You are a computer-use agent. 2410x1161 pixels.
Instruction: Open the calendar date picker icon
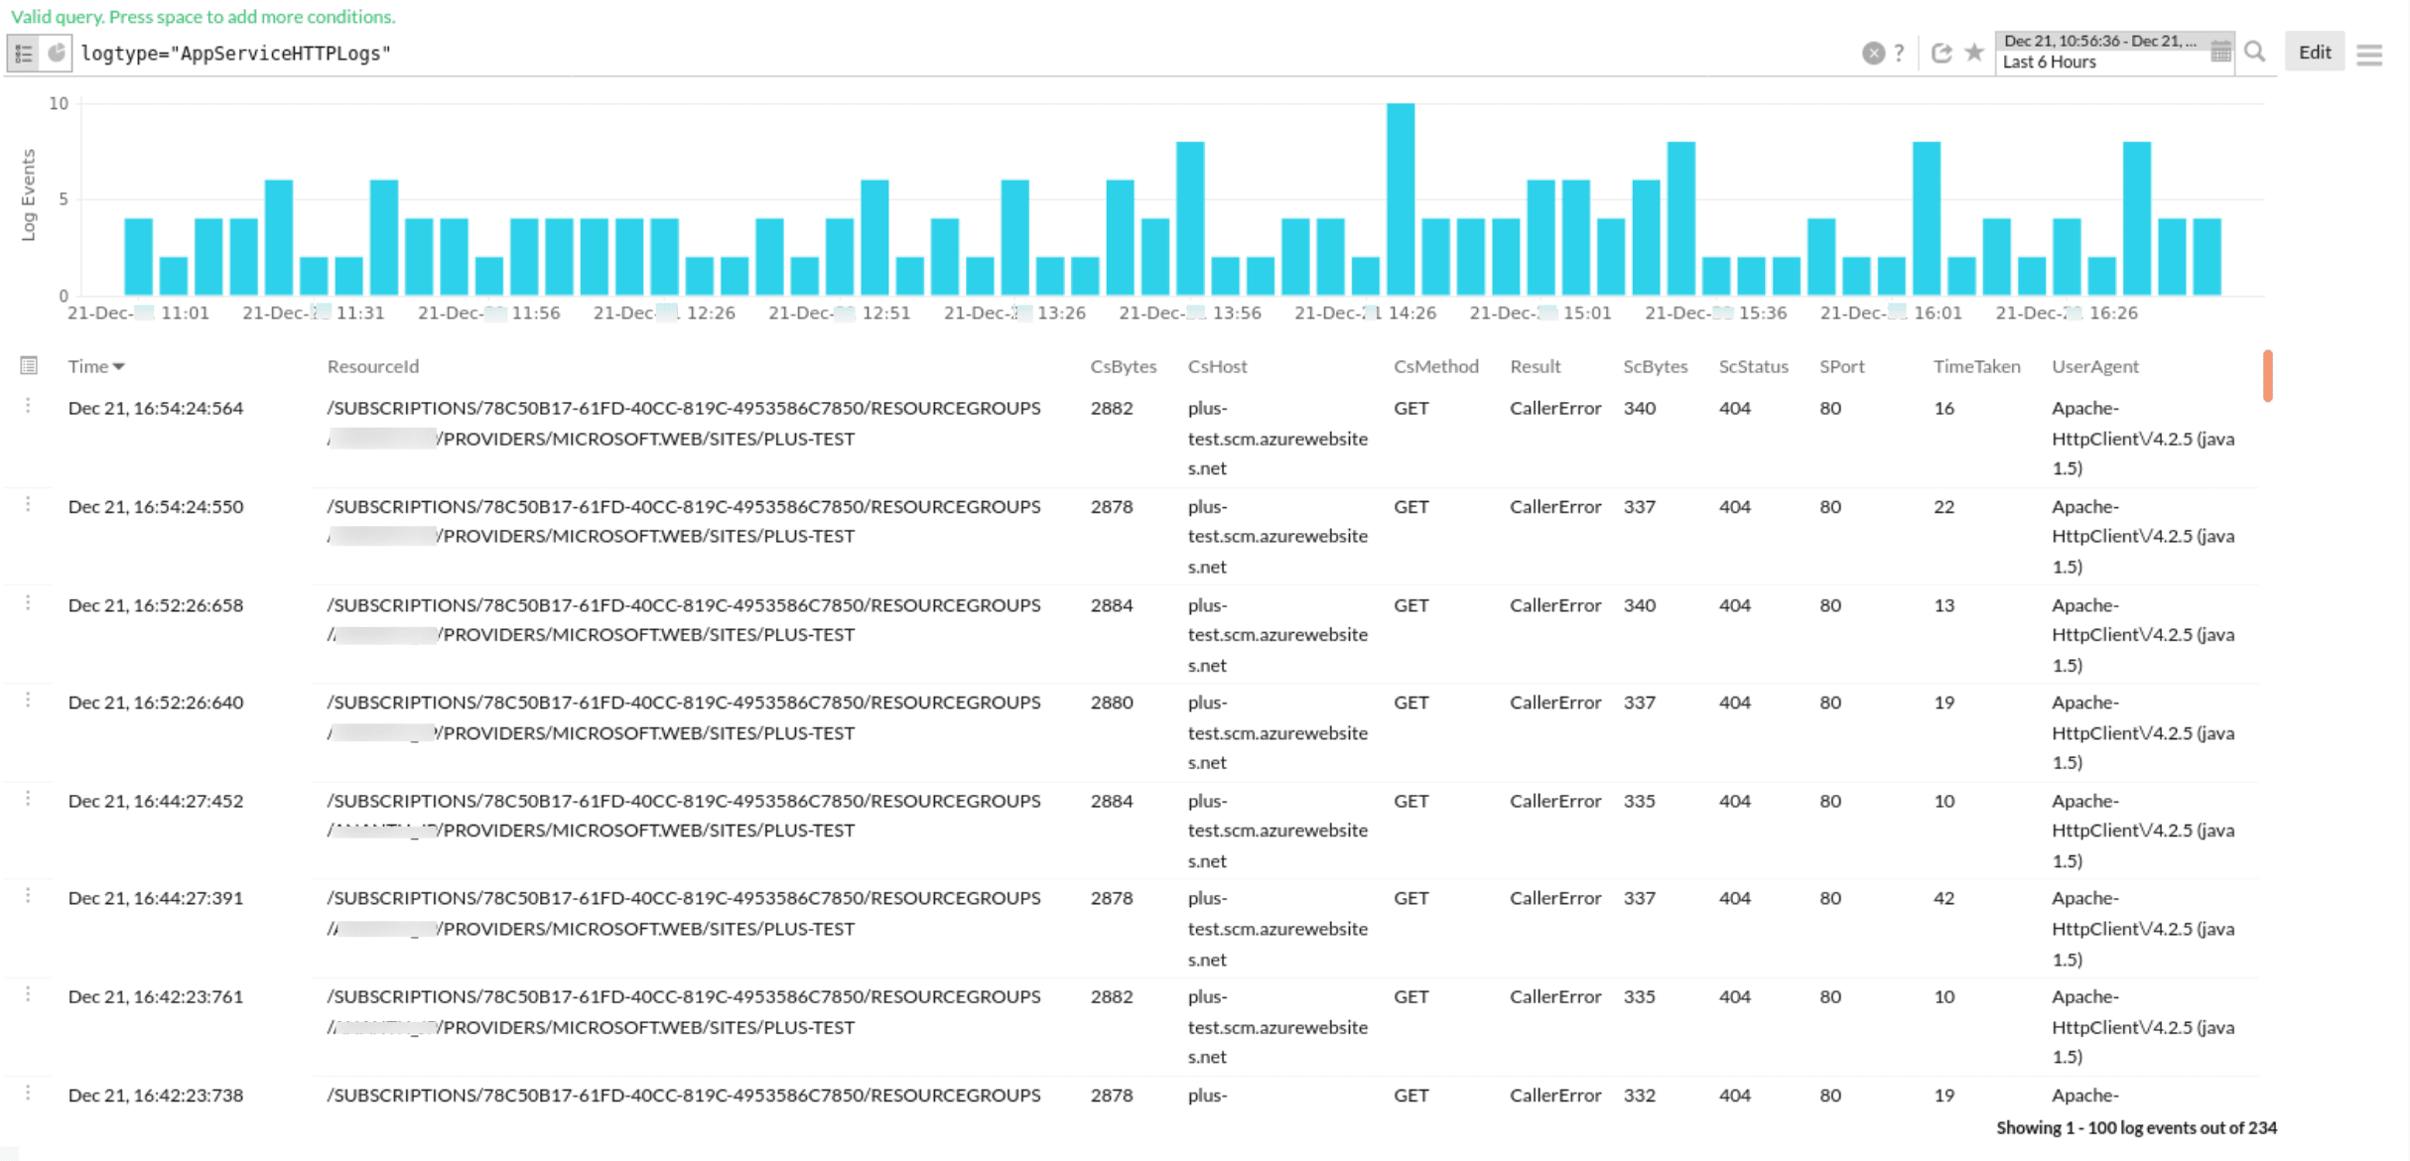pyautogui.click(x=2221, y=53)
